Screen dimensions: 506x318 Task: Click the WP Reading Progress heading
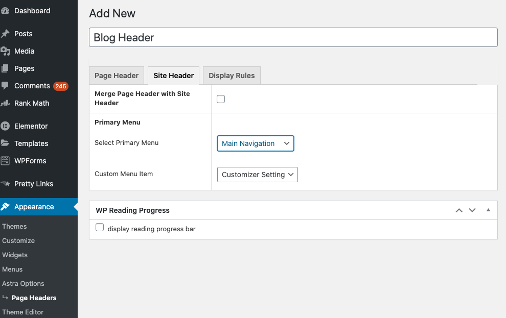[x=132, y=210]
